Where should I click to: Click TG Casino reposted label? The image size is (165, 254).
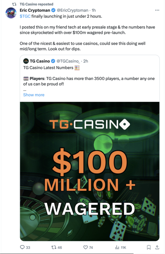tap(37, 4)
